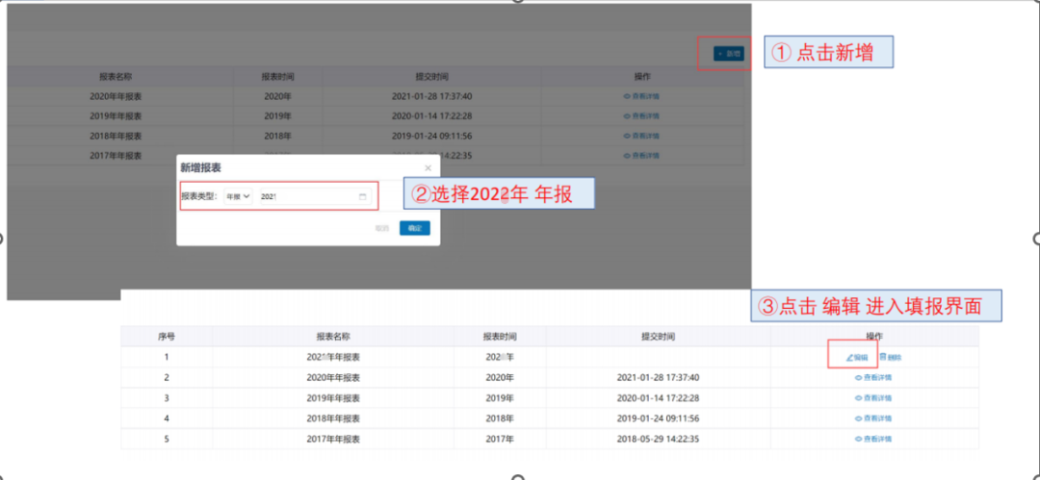Open the 年报 report type dropdown
This screenshot has height=480, width=1040.
[x=238, y=196]
